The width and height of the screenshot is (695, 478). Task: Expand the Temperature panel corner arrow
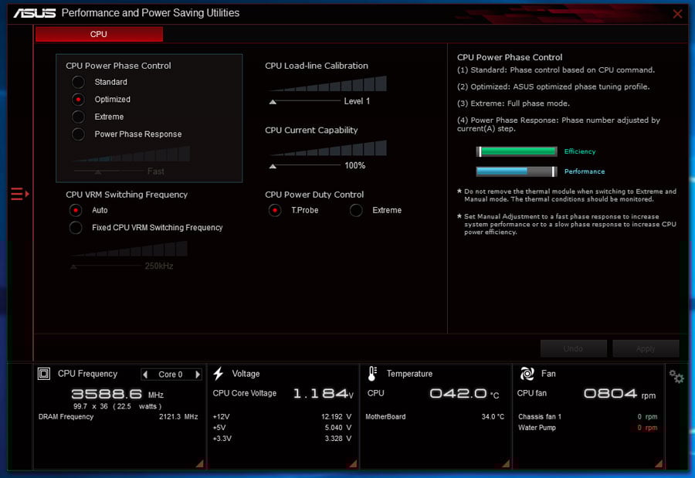tap(506, 463)
